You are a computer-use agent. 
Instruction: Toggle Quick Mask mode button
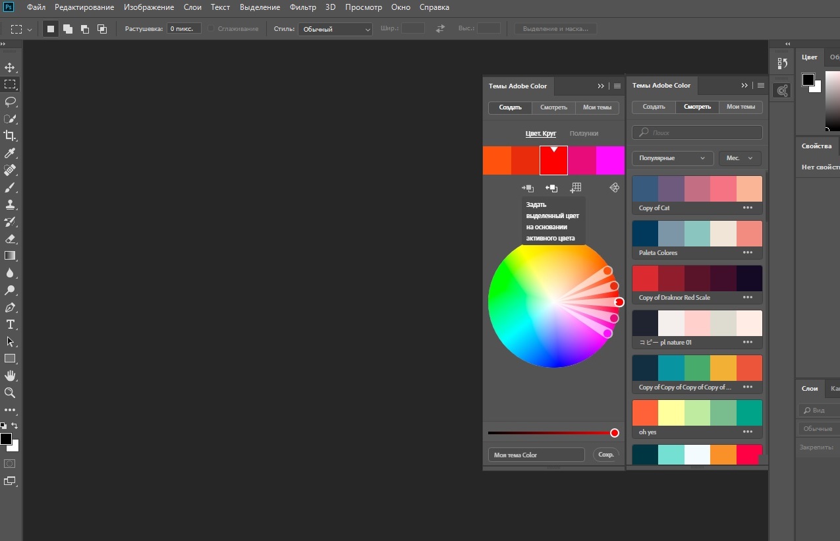pyautogui.click(x=10, y=464)
